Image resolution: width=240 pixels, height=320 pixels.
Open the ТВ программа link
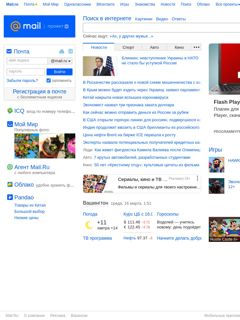coord(97,238)
